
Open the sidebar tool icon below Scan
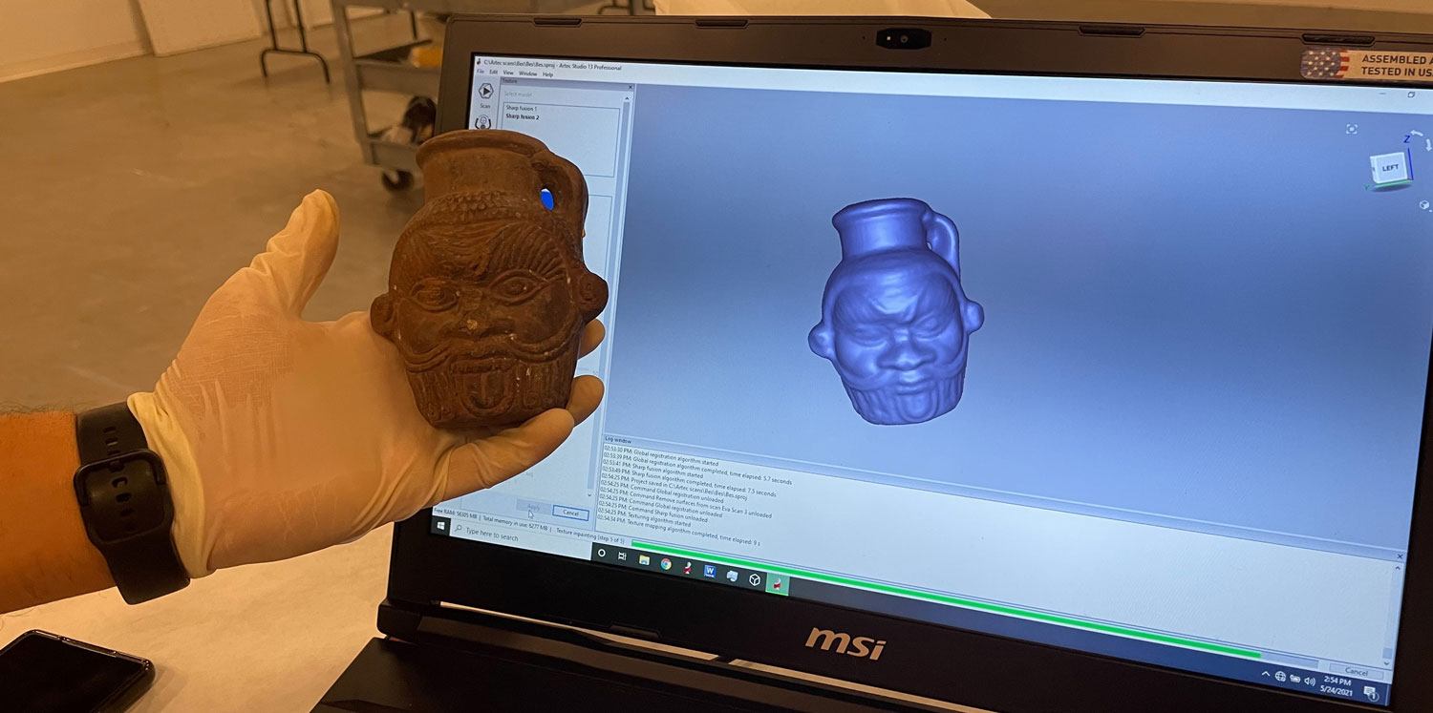(483, 122)
